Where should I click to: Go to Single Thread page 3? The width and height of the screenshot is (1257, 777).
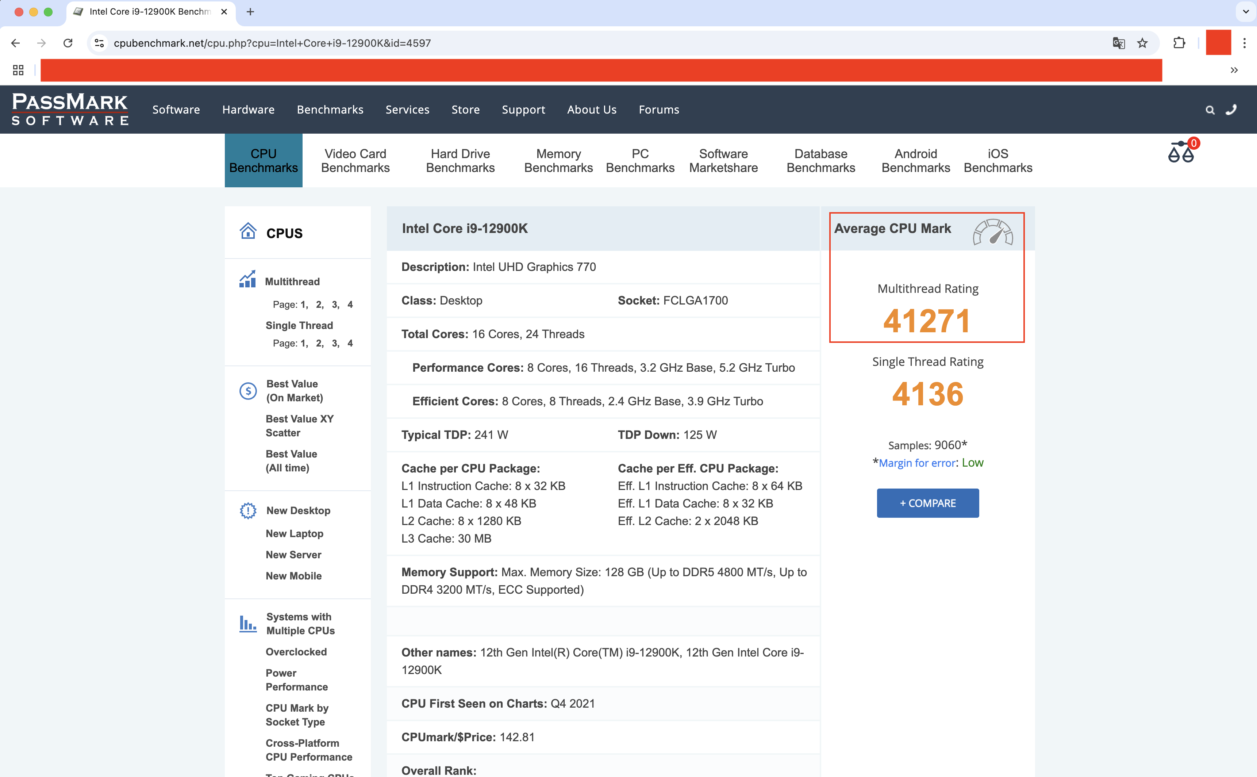(x=335, y=343)
